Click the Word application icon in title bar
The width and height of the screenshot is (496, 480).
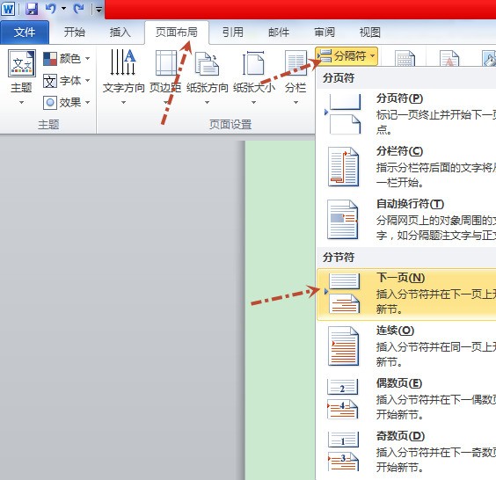coord(8,9)
